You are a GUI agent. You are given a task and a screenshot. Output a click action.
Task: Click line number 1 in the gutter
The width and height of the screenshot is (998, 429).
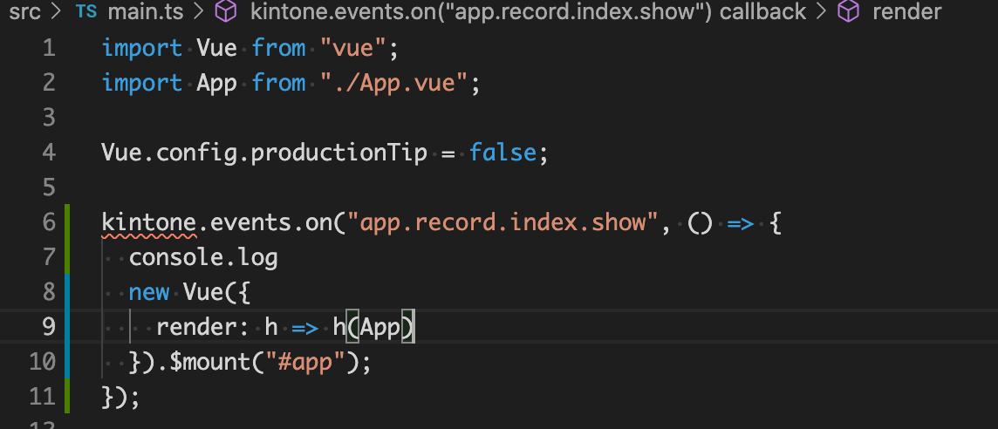(48, 48)
